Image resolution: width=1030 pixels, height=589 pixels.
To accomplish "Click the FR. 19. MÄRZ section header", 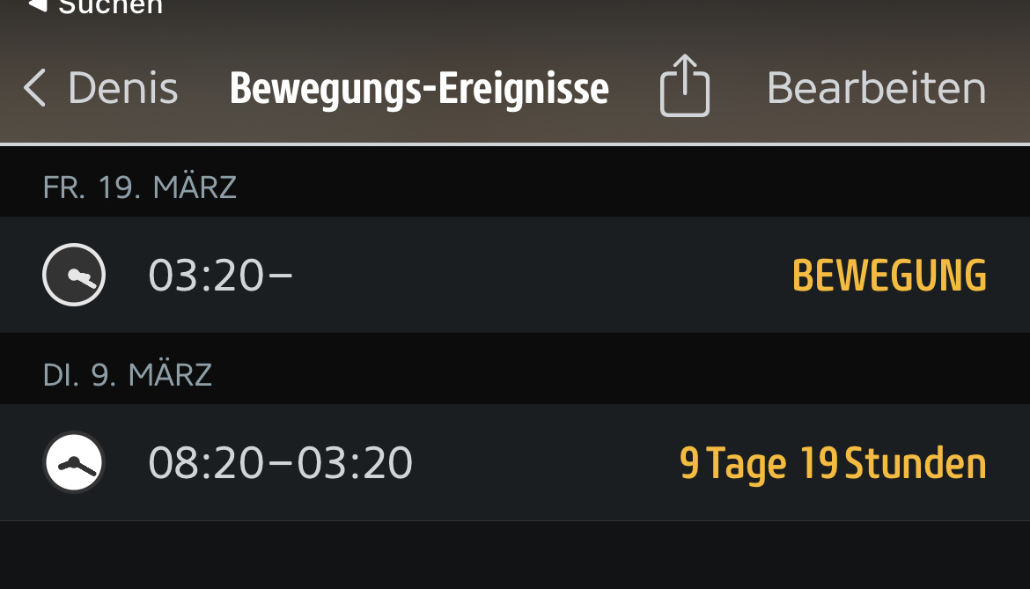I will (x=139, y=188).
